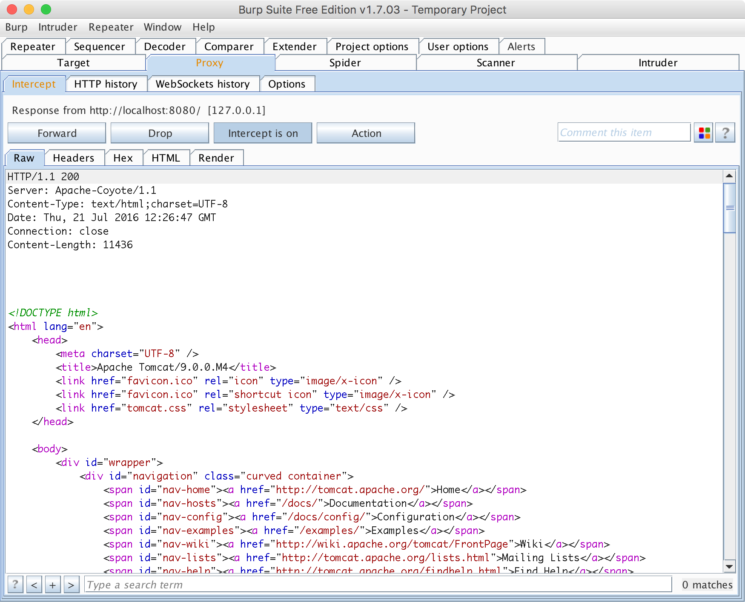Click the scrollbar up arrow

click(729, 176)
